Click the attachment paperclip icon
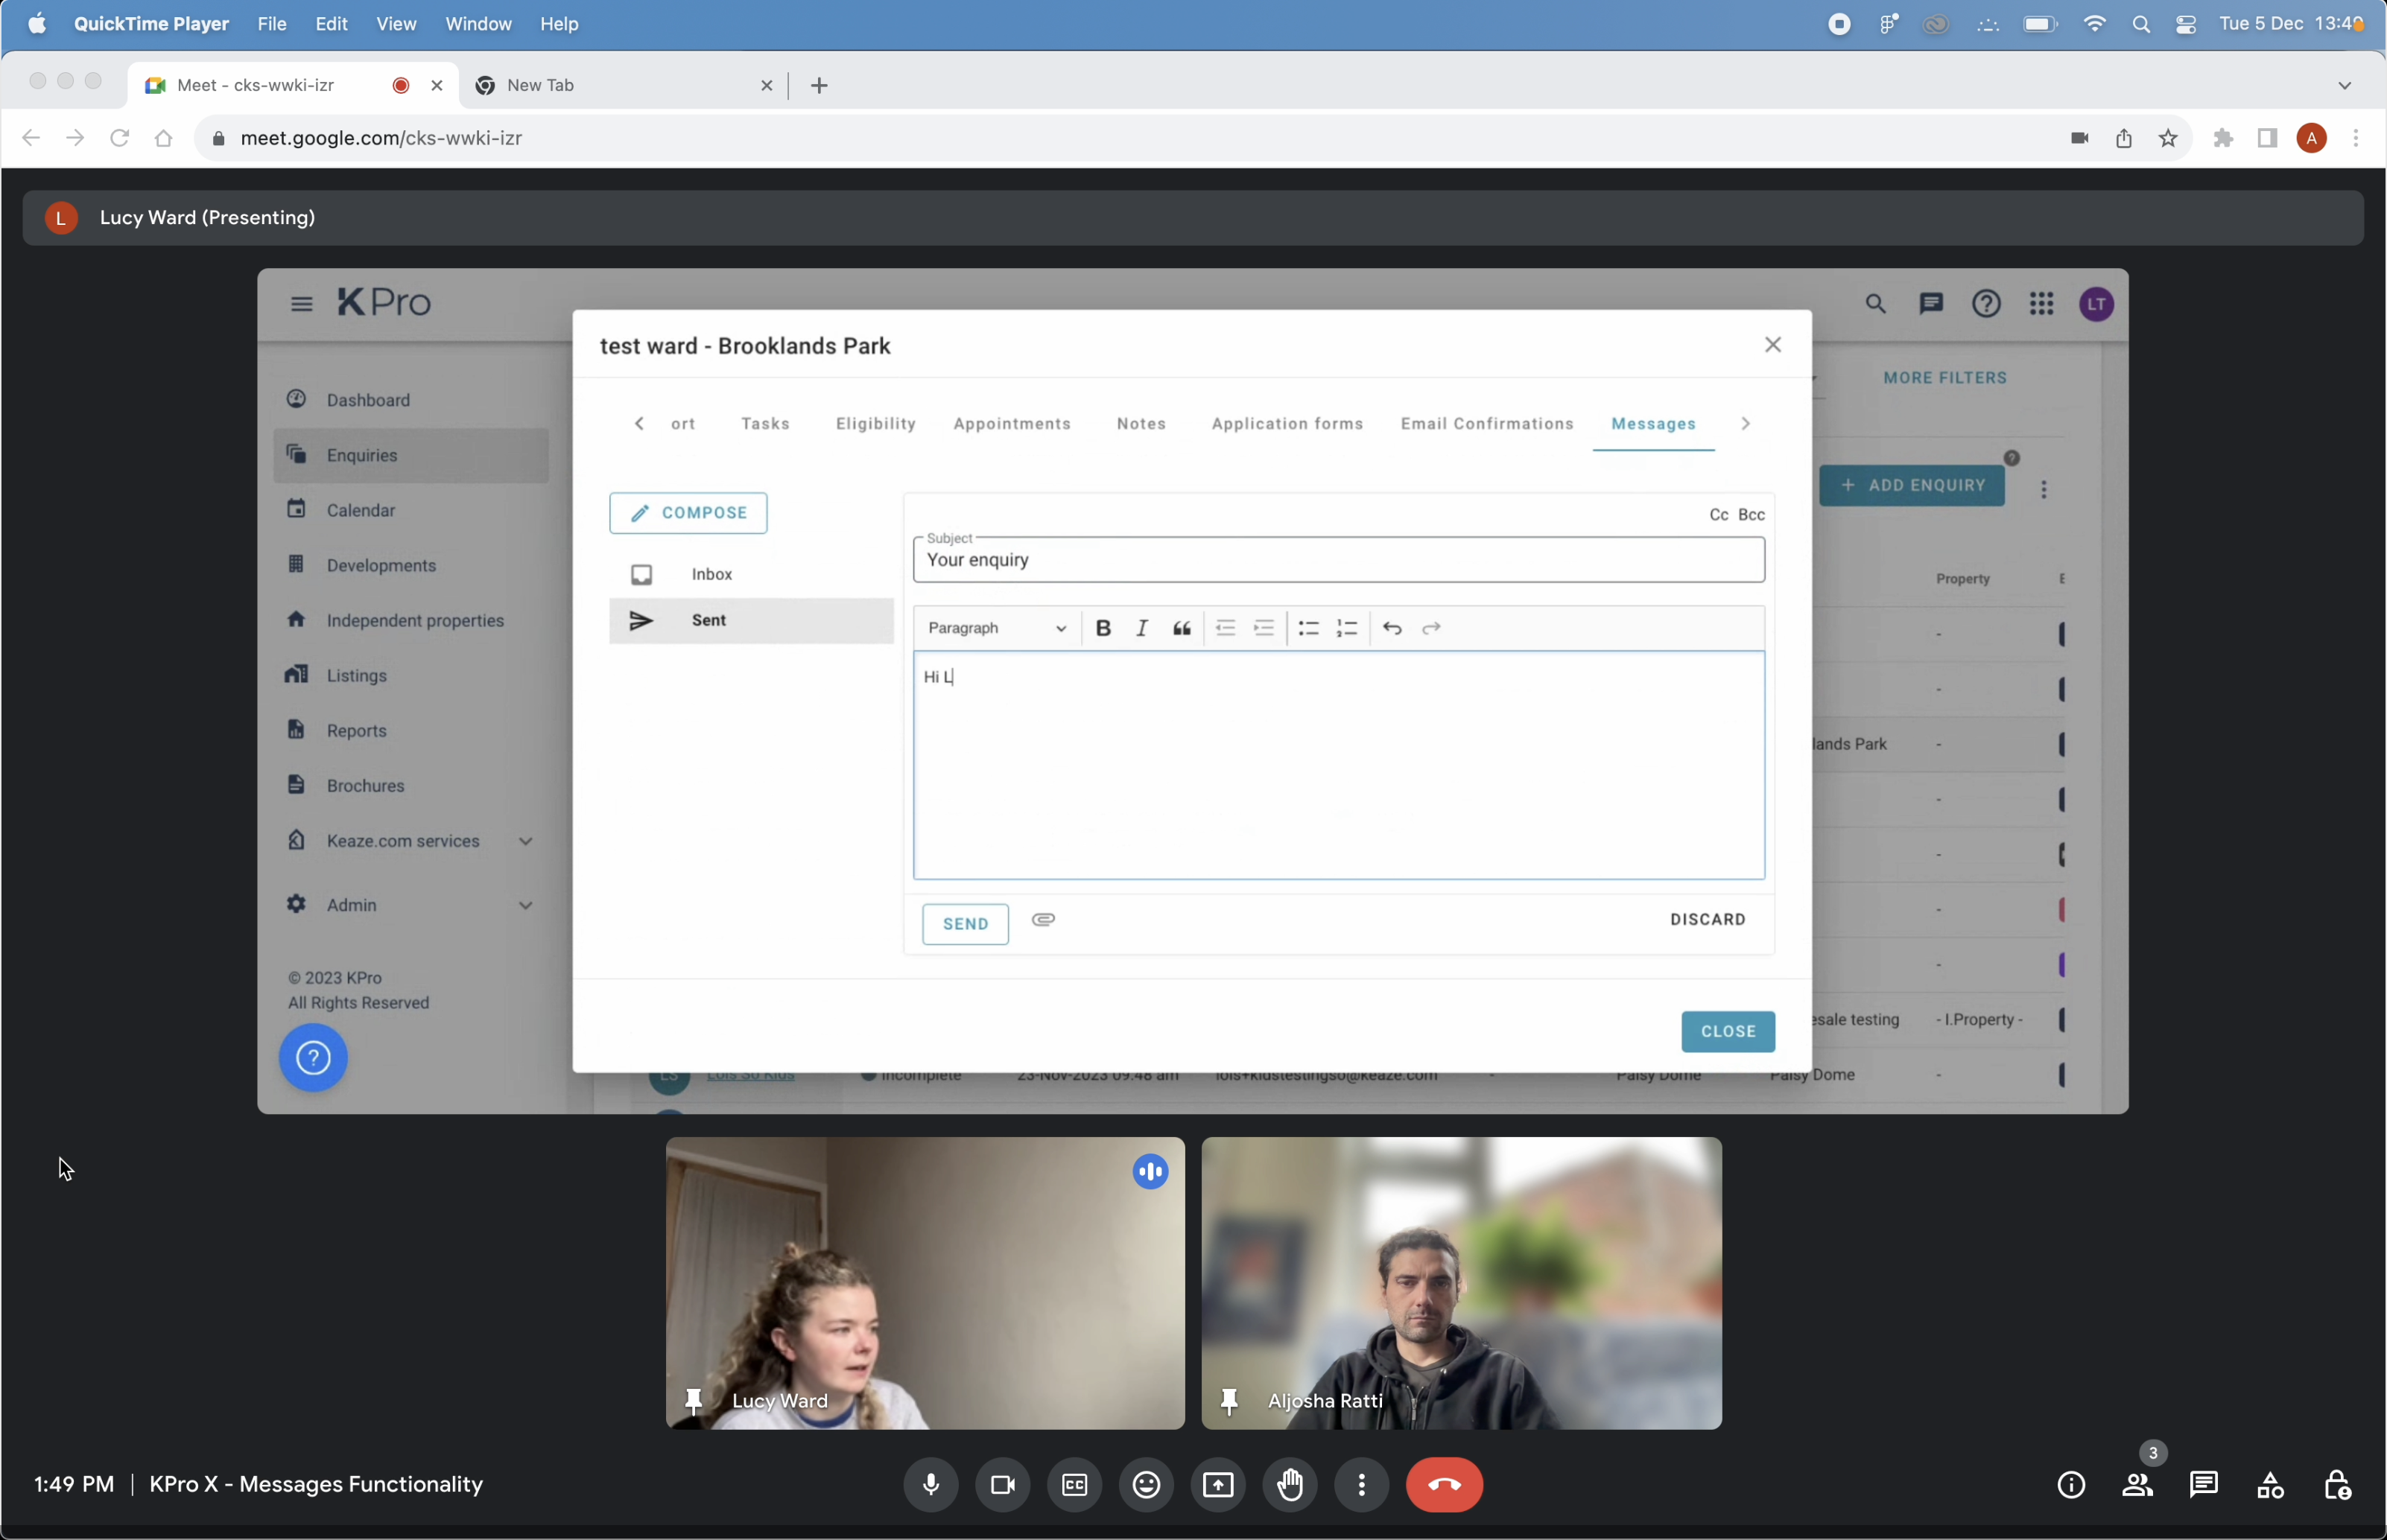This screenshot has height=1540, width=2387. (x=1042, y=920)
